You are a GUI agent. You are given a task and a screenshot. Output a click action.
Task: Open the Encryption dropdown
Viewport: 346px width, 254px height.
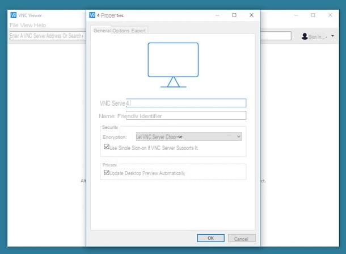[189, 136]
